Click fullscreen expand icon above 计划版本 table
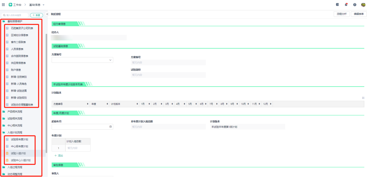 pos(363,98)
